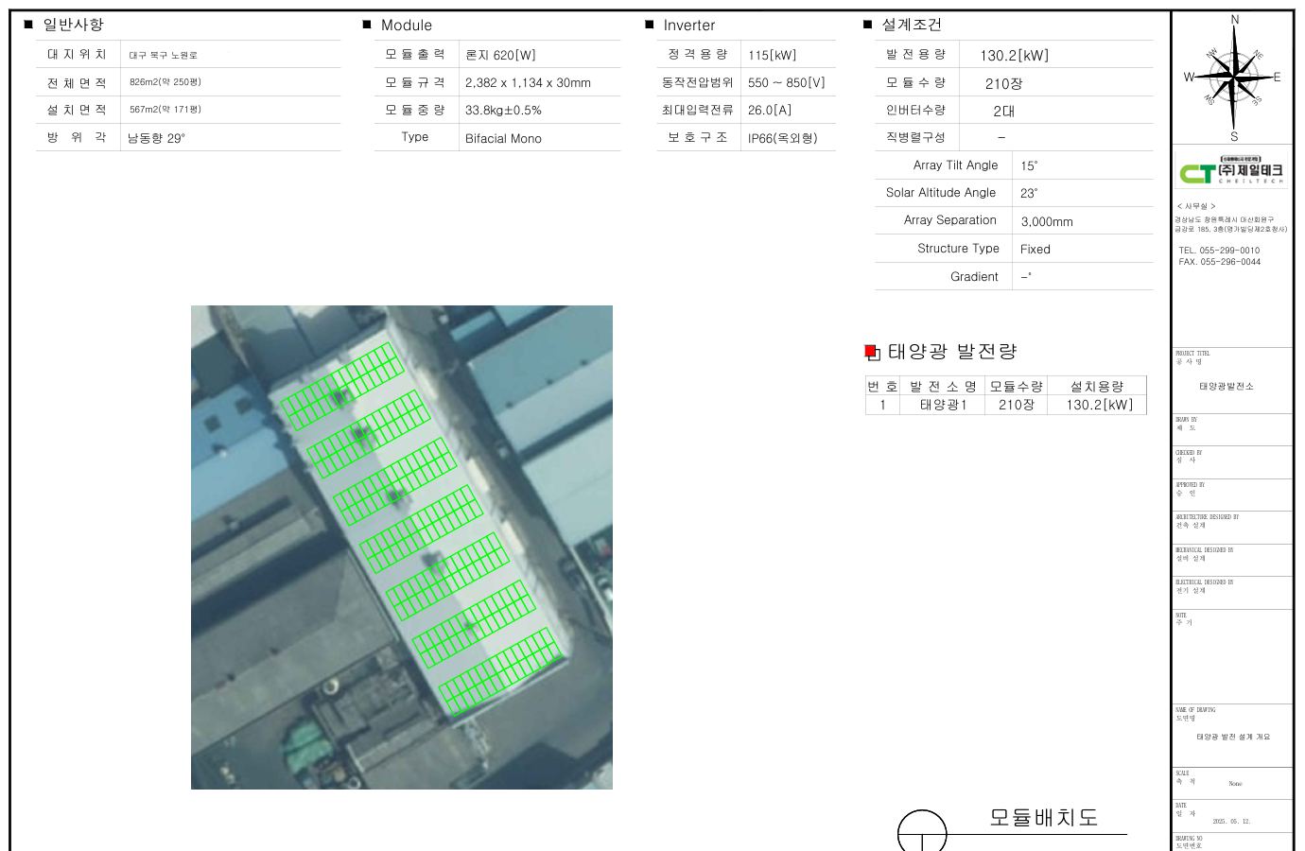Select the Array Tilt Angle value 15°

(x=1029, y=165)
